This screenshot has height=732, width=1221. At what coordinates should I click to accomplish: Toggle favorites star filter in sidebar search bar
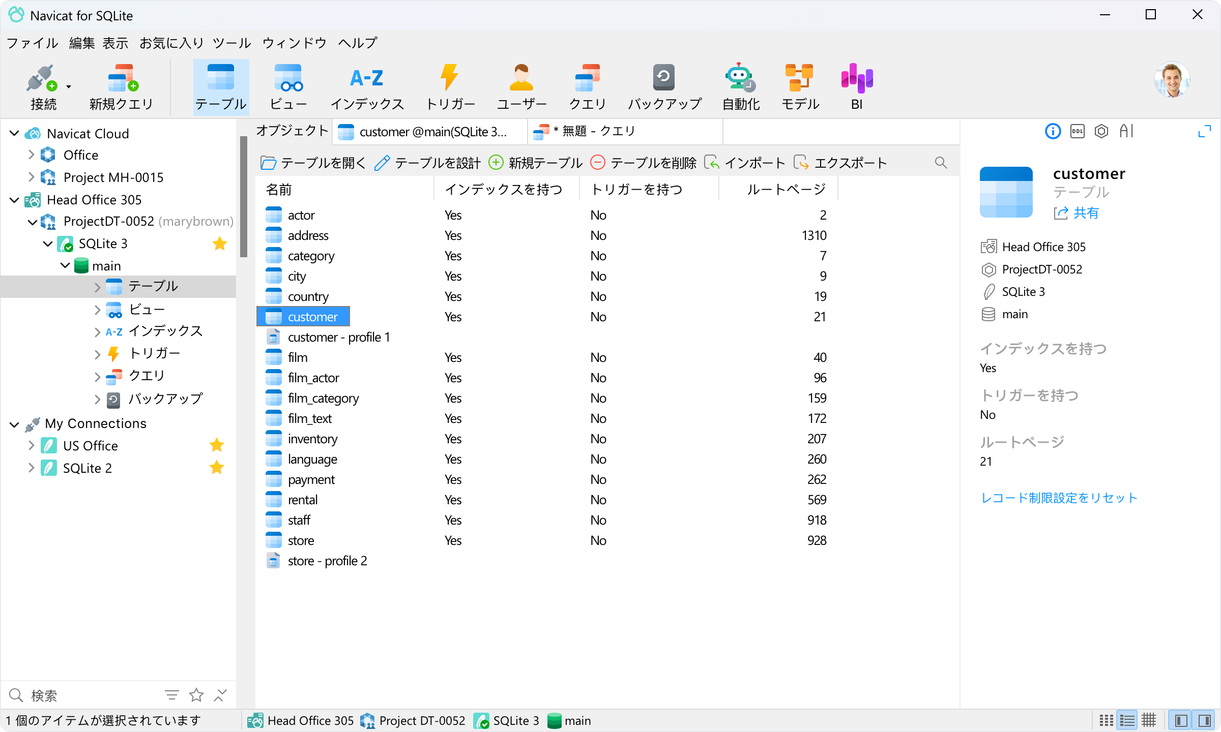196,695
